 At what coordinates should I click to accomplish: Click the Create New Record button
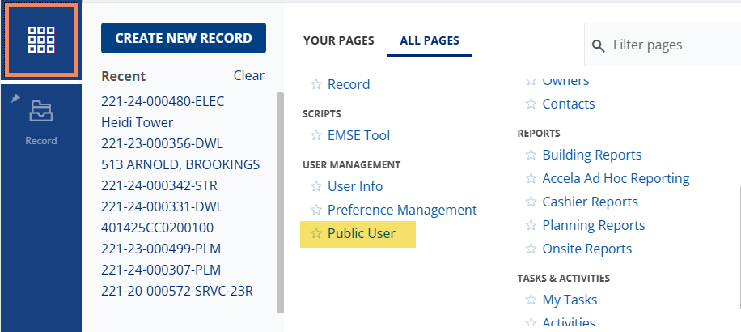click(184, 38)
